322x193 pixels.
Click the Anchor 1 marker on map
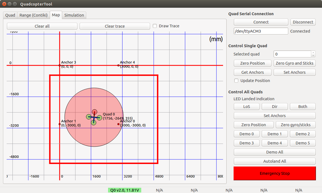(59, 124)
